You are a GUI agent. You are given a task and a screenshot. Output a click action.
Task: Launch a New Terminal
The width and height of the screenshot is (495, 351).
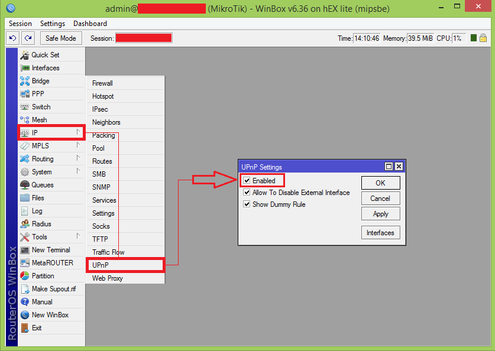tap(48, 249)
